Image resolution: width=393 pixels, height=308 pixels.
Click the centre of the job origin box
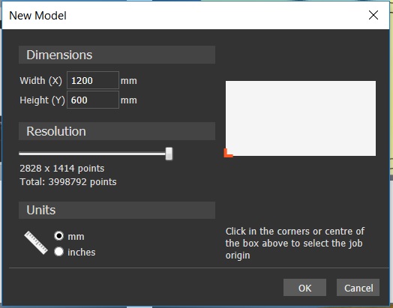301,118
